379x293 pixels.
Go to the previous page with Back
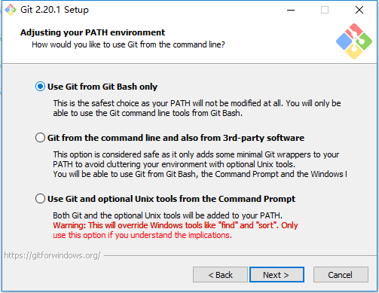(220, 275)
